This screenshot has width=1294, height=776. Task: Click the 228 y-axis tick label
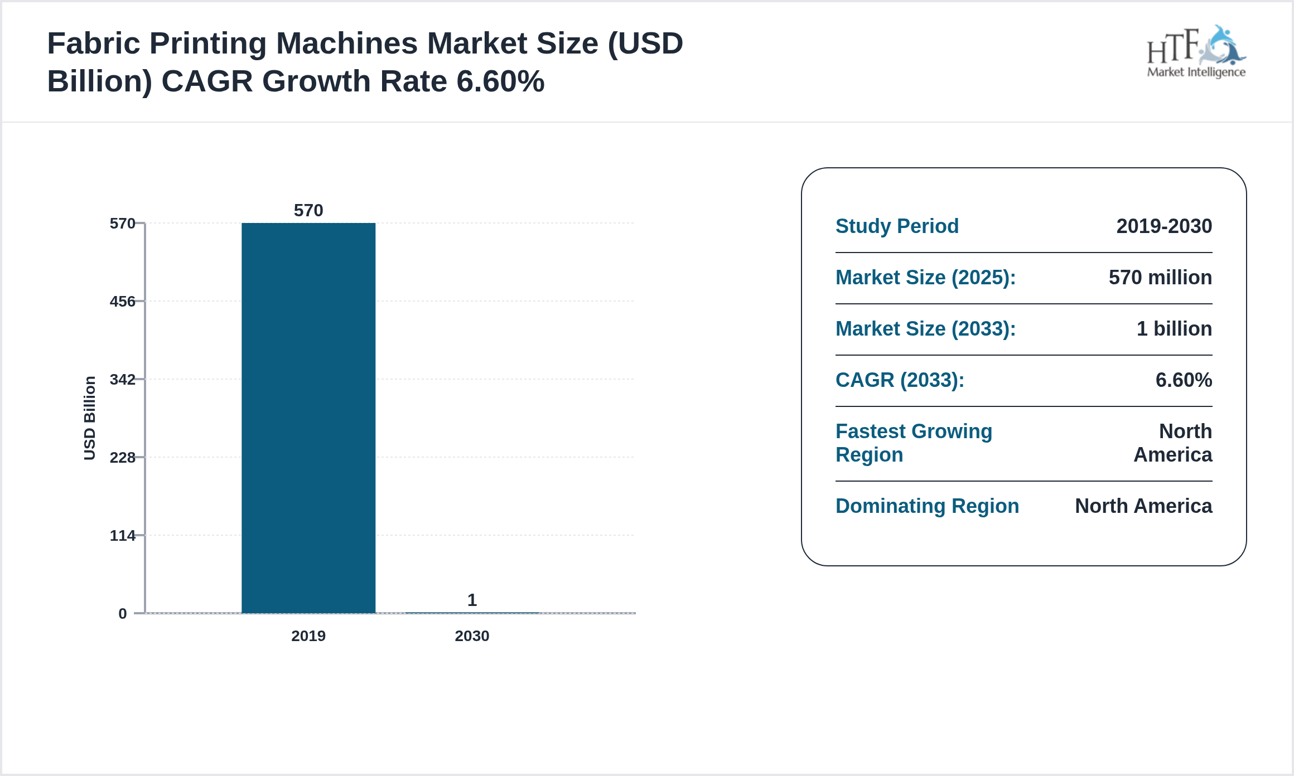(123, 457)
